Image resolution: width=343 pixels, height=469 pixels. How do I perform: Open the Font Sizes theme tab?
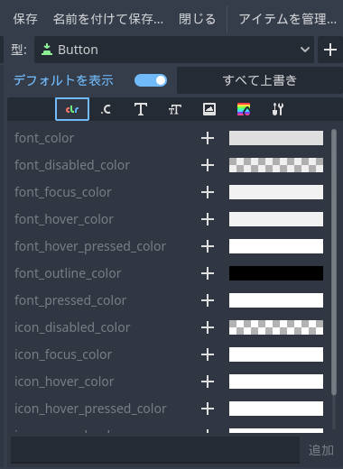(x=175, y=109)
